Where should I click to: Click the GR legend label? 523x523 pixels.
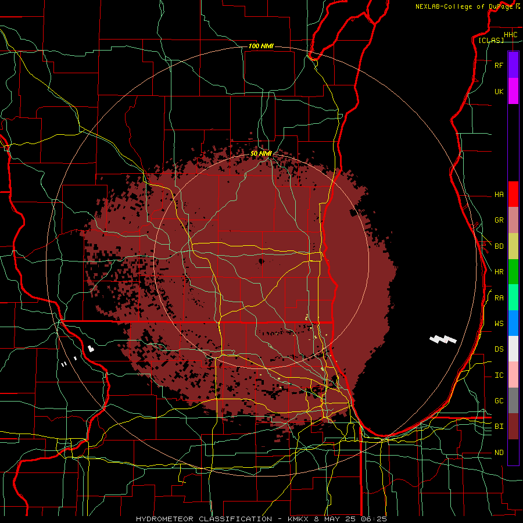point(499,220)
